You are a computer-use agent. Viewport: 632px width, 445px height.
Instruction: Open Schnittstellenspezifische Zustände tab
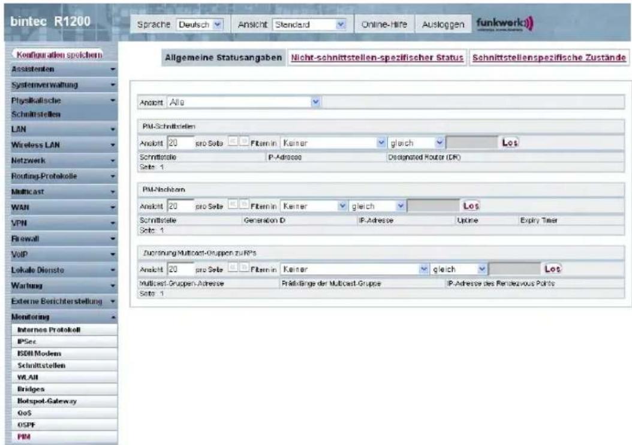(549, 57)
